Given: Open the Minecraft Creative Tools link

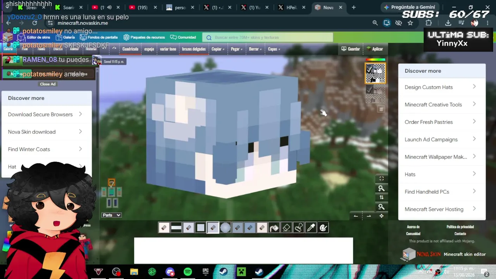Looking at the screenshot, I should tap(442, 105).
